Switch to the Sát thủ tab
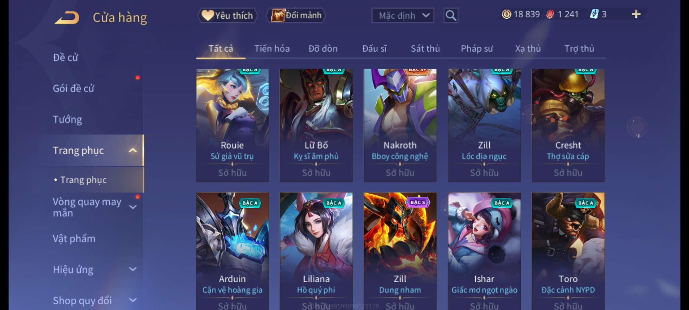 click(x=425, y=49)
